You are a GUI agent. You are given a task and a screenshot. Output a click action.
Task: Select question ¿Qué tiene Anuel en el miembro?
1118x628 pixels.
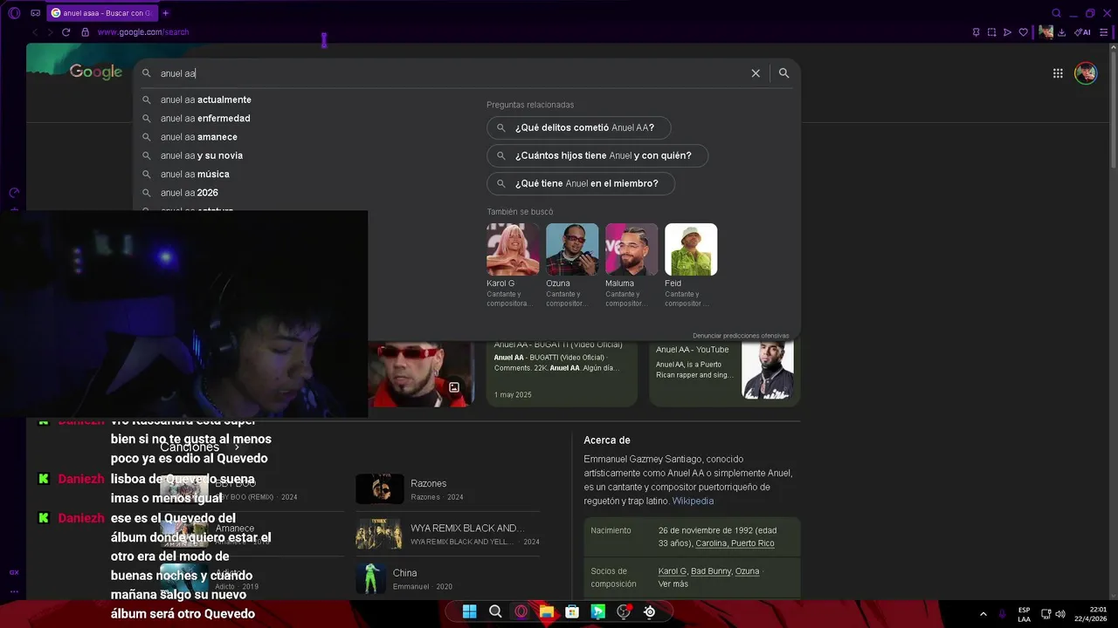click(x=581, y=183)
